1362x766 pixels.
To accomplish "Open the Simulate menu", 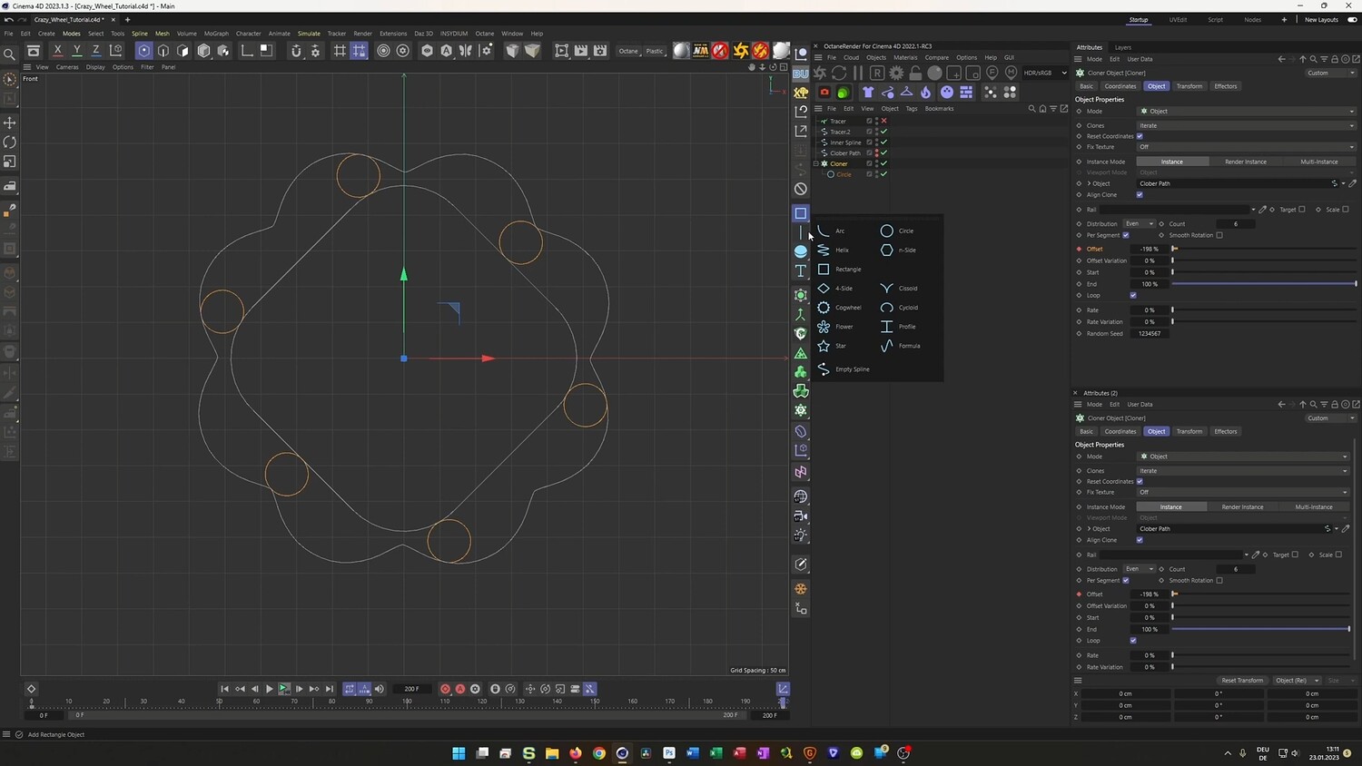I will coord(309,34).
